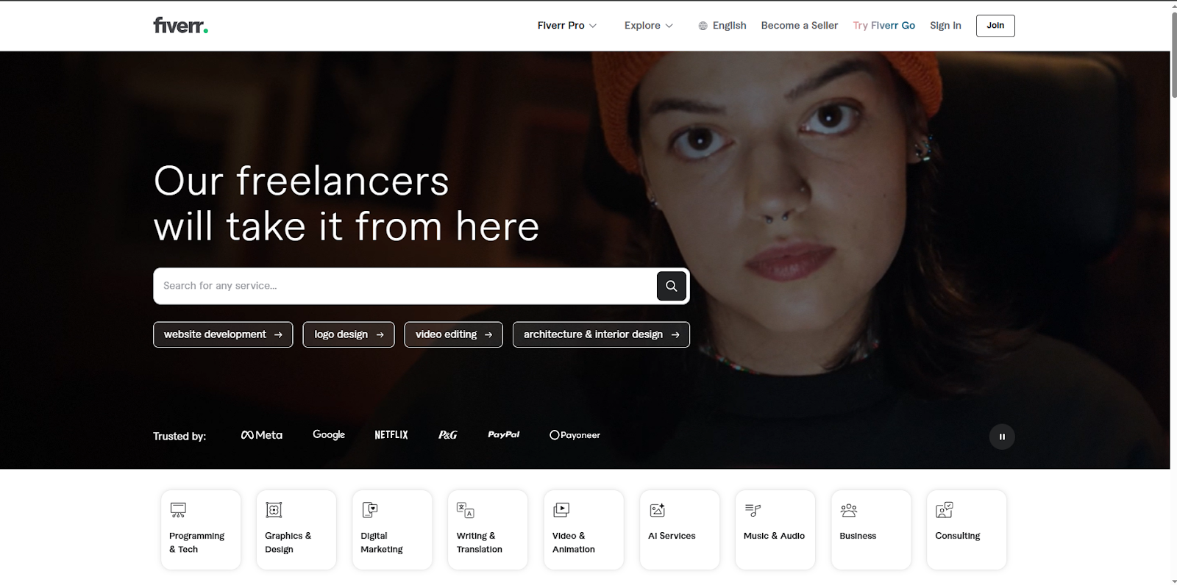Open Digital Marketing label
This screenshot has width=1177, height=585.
click(x=382, y=542)
